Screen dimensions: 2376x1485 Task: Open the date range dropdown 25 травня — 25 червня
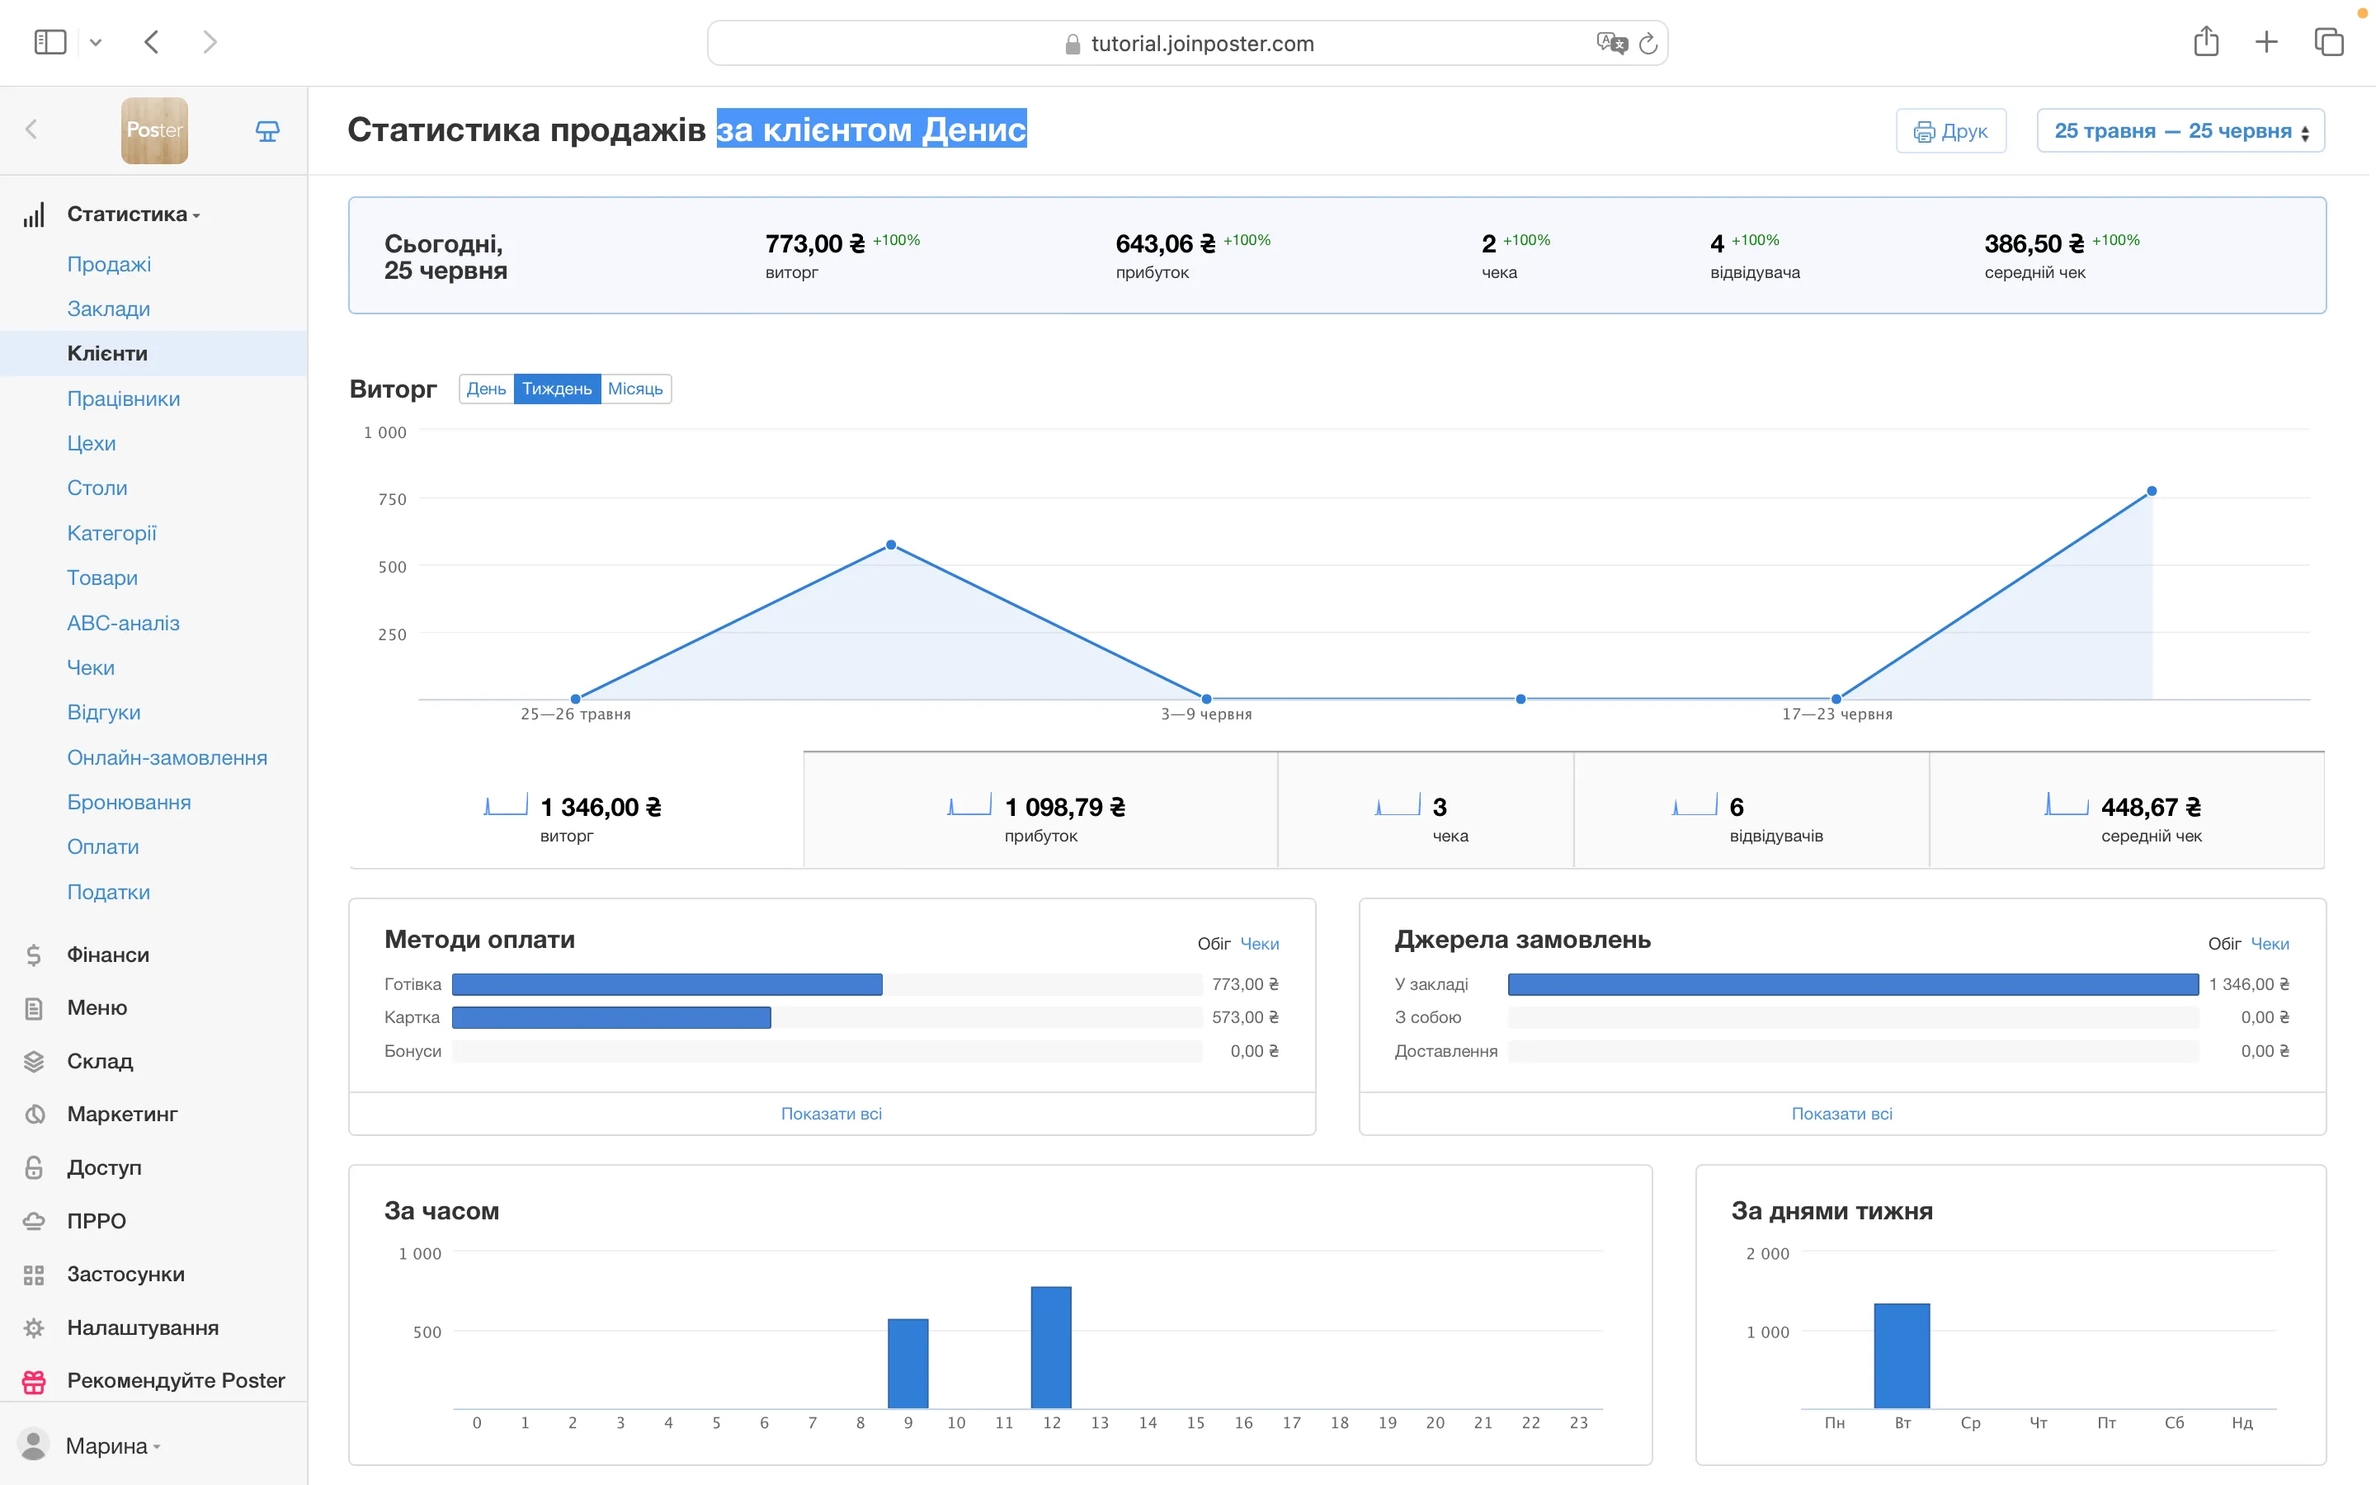2180,130
